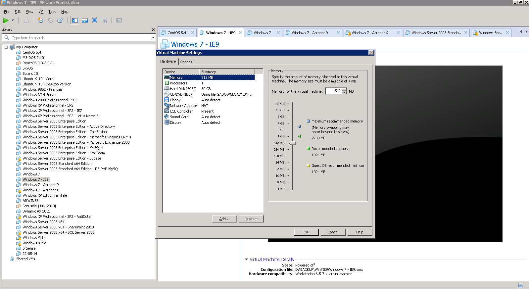Toggle the Library sidebar view button

pyautogui.click(x=75, y=21)
